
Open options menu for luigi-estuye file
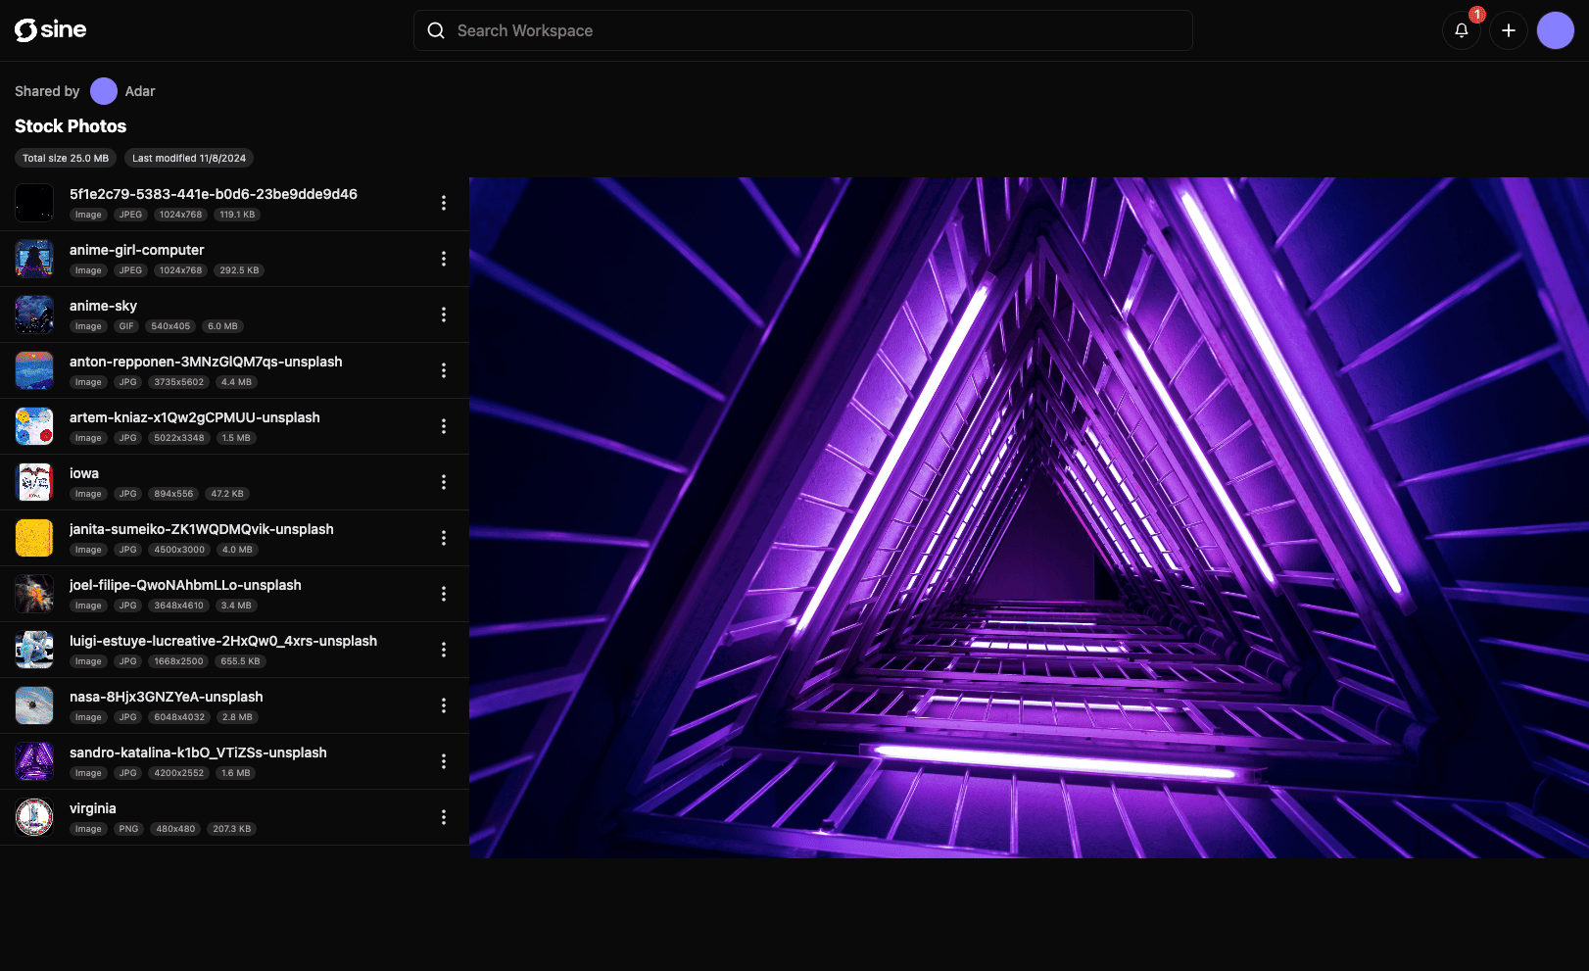click(x=444, y=650)
